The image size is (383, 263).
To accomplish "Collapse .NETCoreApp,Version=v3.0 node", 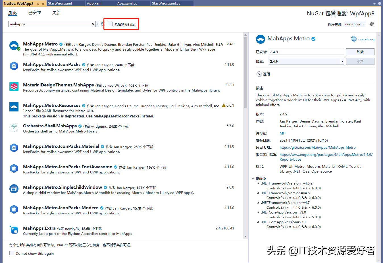I will (258, 212).
